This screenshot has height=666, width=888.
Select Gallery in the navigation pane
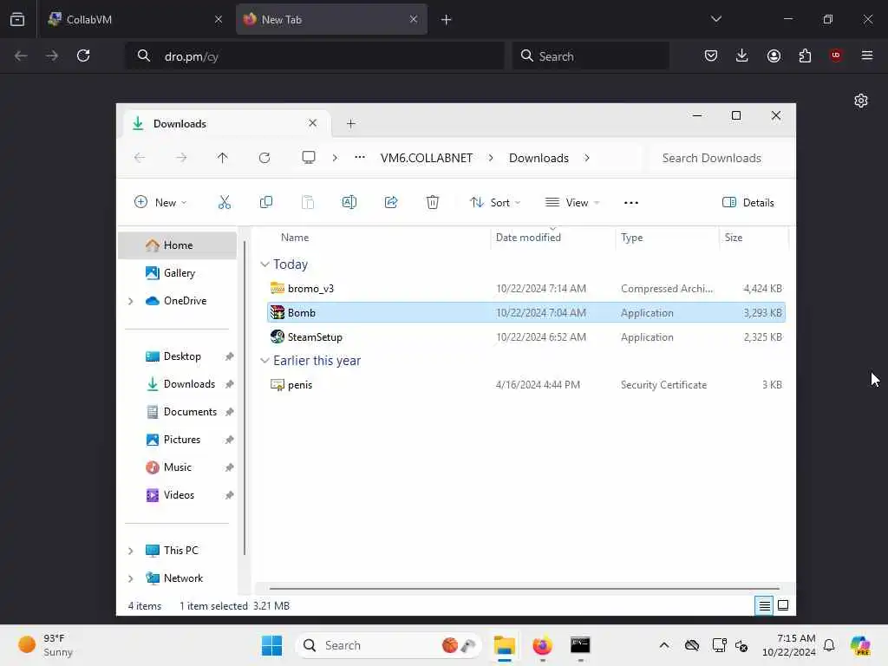pos(177,273)
